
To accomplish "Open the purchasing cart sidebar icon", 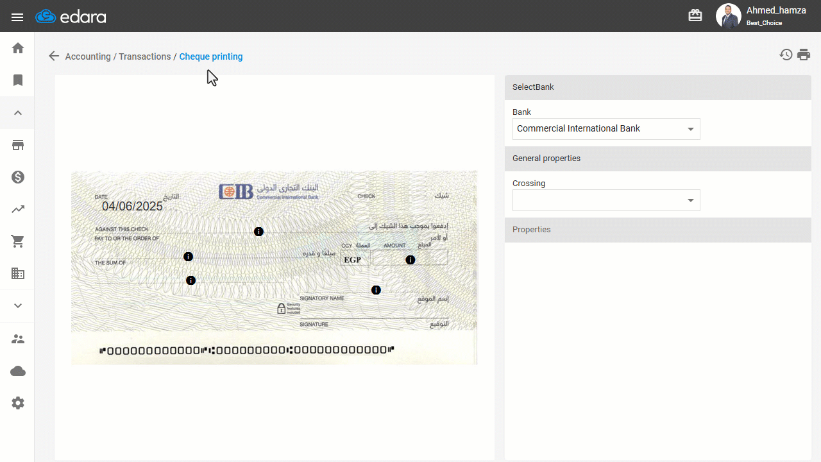I will [x=18, y=241].
